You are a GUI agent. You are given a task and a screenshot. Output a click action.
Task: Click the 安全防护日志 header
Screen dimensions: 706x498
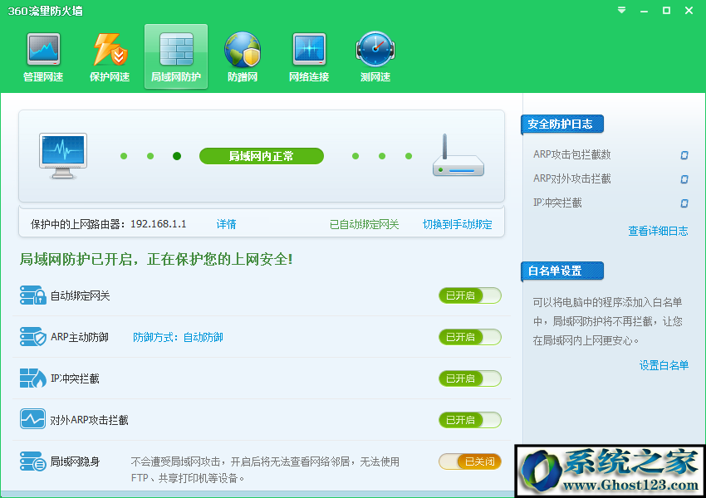[x=561, y=124]
